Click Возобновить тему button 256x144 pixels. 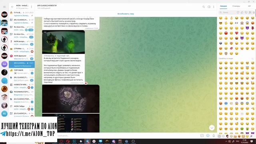(126, 14)
